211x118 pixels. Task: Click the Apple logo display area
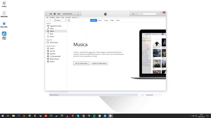(105, 14)
